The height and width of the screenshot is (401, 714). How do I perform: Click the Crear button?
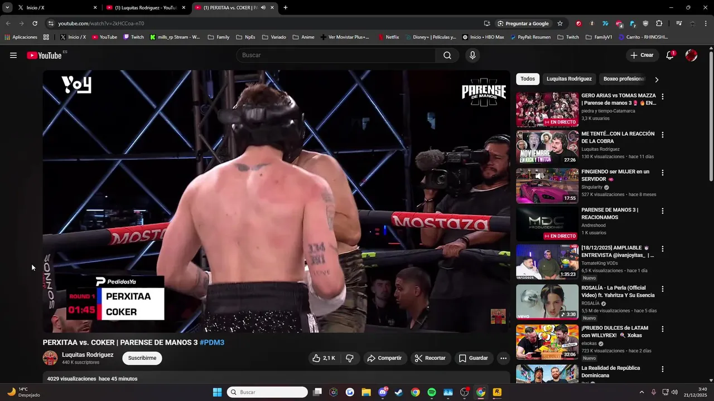(x=641, y=55)
